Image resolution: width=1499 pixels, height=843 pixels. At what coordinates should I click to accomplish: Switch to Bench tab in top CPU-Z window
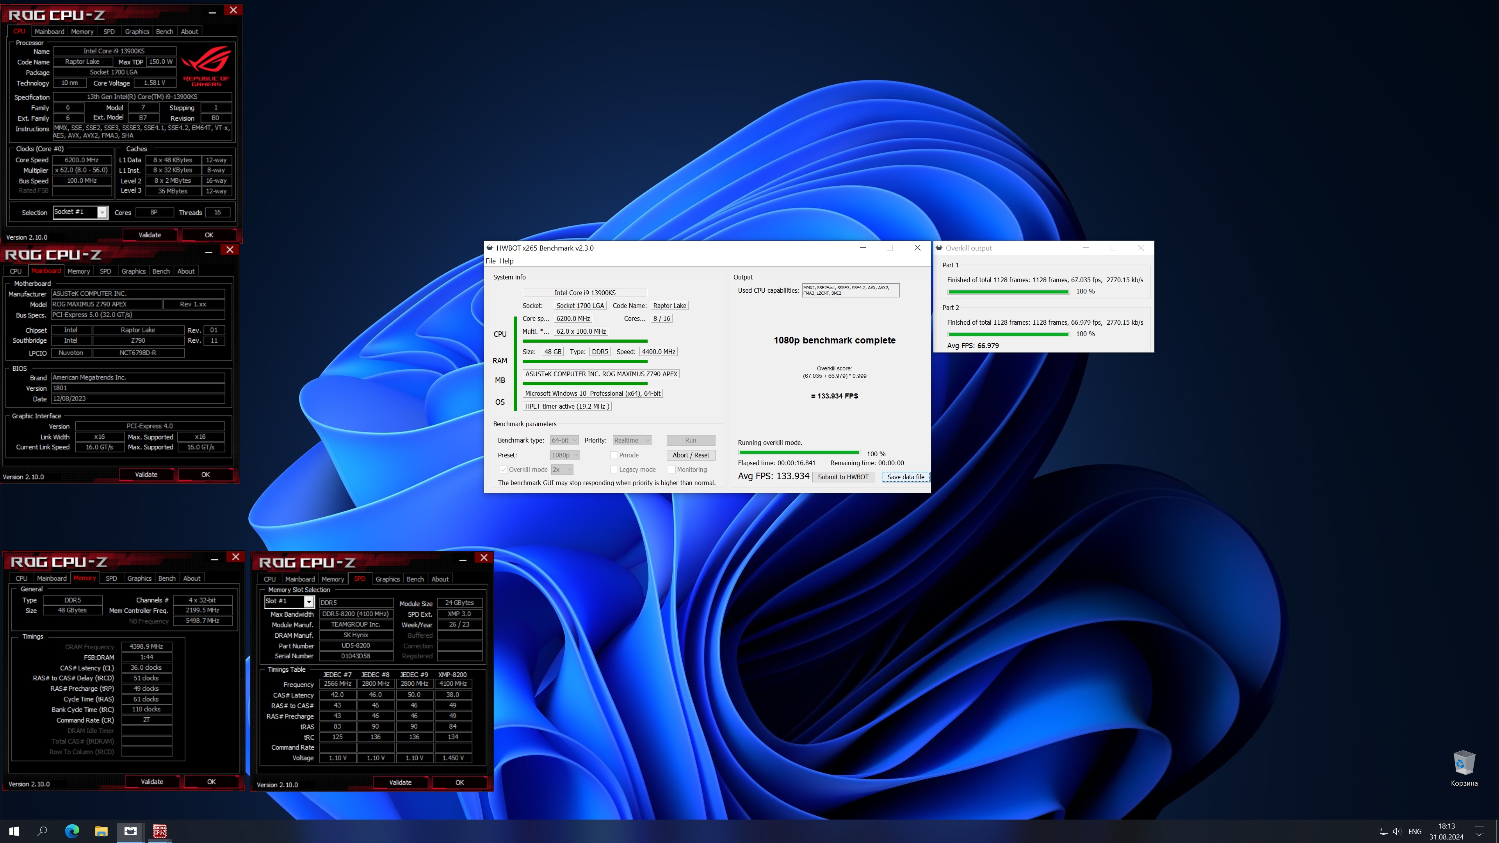tap(165, 31)
